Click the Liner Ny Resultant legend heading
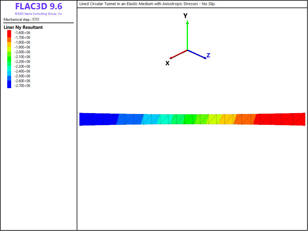This screenshot has width=308, height=231. tap(23, 27)
